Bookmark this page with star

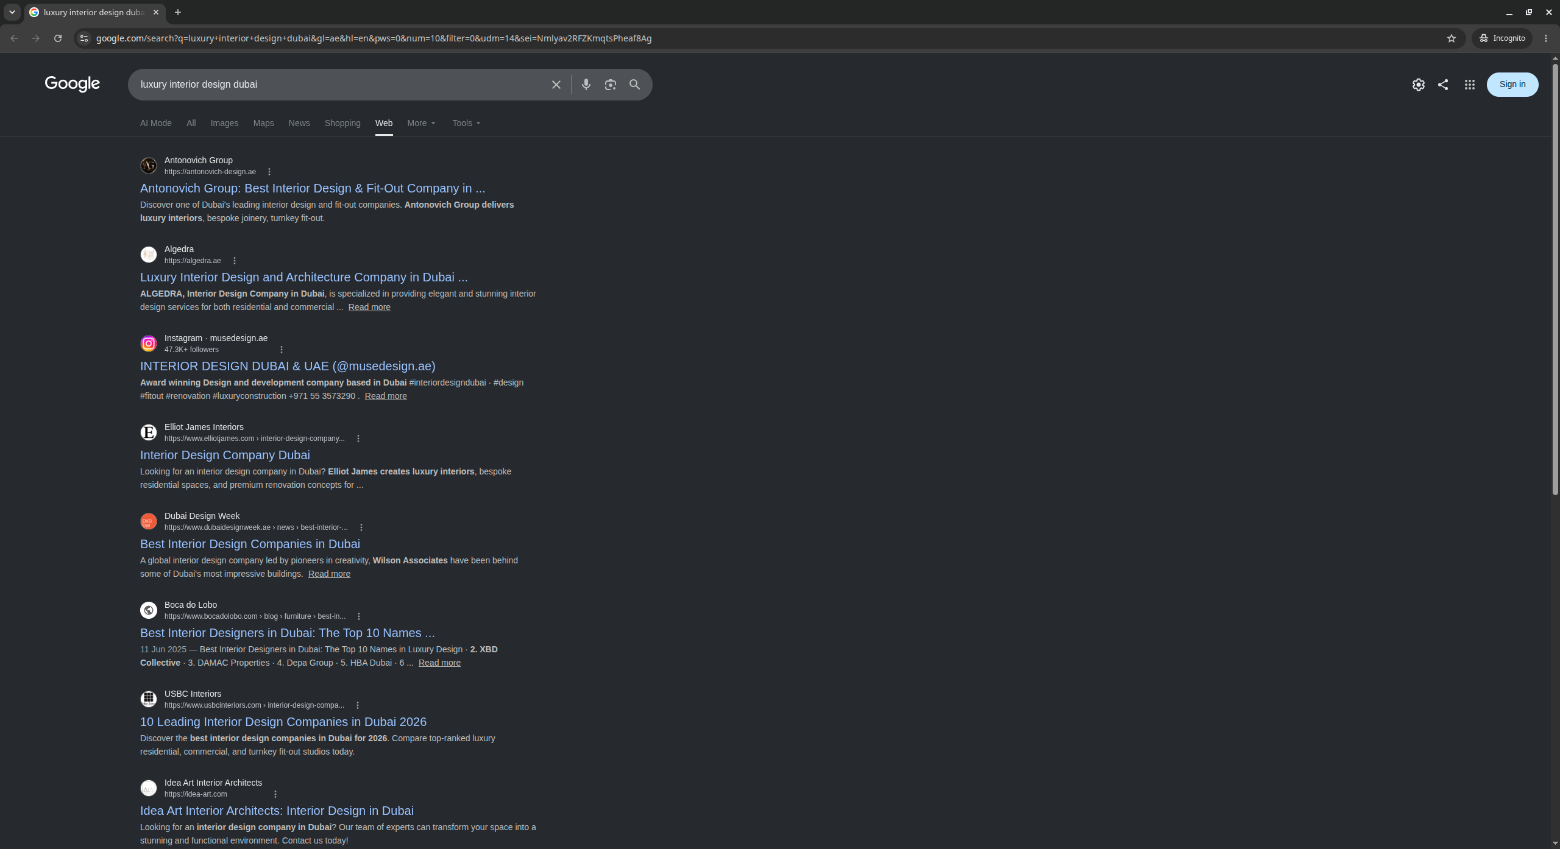pyautogui.click(x=1451, y=38)
